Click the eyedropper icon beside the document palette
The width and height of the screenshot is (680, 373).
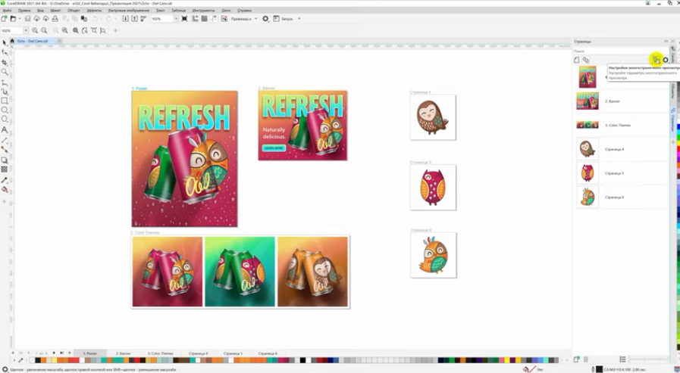(x=20, y=360)
